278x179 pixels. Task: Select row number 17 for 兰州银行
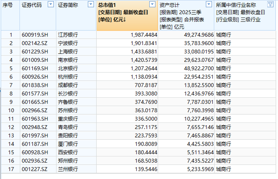click(x=11, y=169)
